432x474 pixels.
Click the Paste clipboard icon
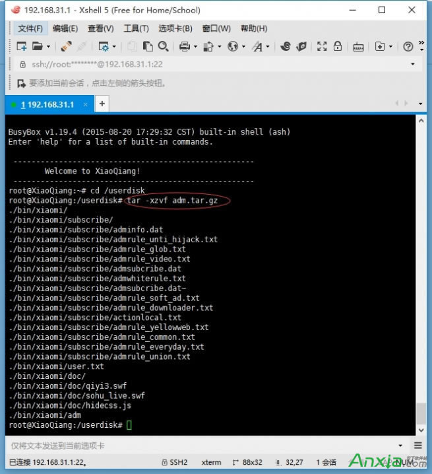(148, 46)
